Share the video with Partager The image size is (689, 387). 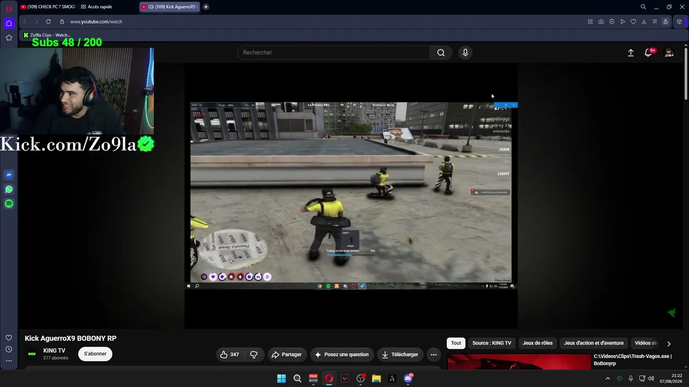pyautogui.click(x=287, y=355)
